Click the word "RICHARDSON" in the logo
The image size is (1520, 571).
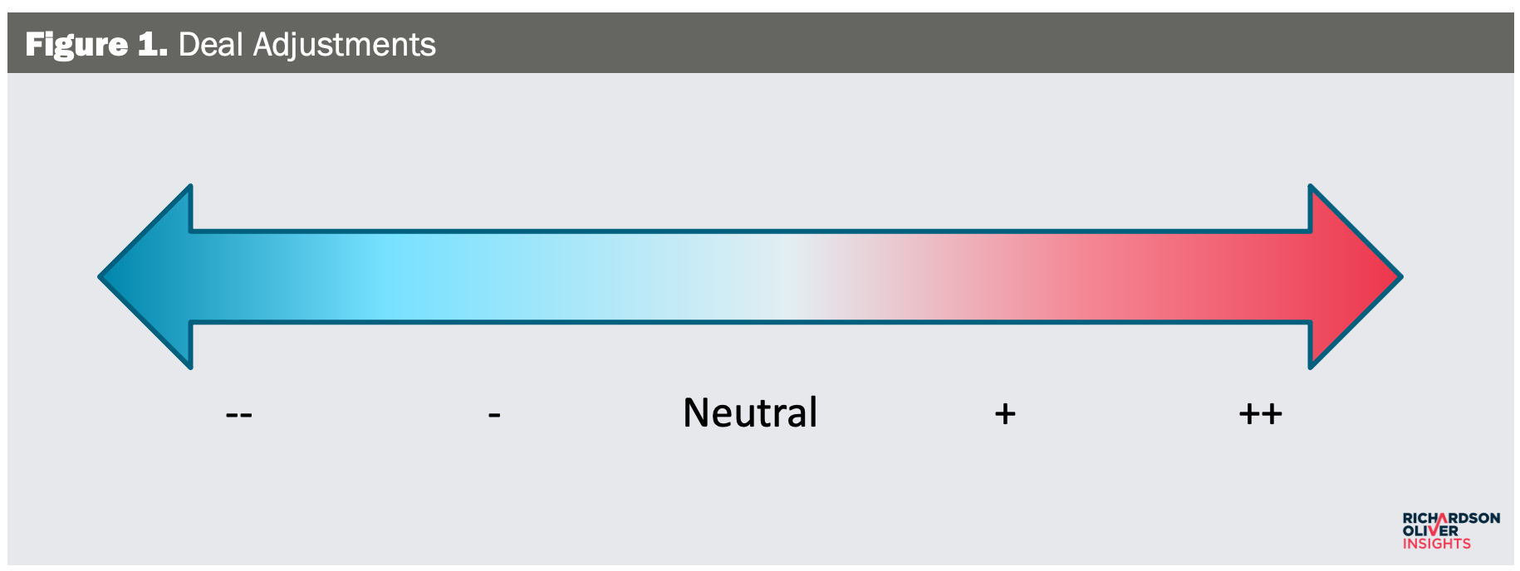(1451, 518)
